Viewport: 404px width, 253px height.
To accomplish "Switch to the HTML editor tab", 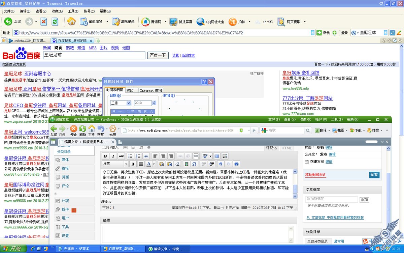I will click(x=287, y=148).
